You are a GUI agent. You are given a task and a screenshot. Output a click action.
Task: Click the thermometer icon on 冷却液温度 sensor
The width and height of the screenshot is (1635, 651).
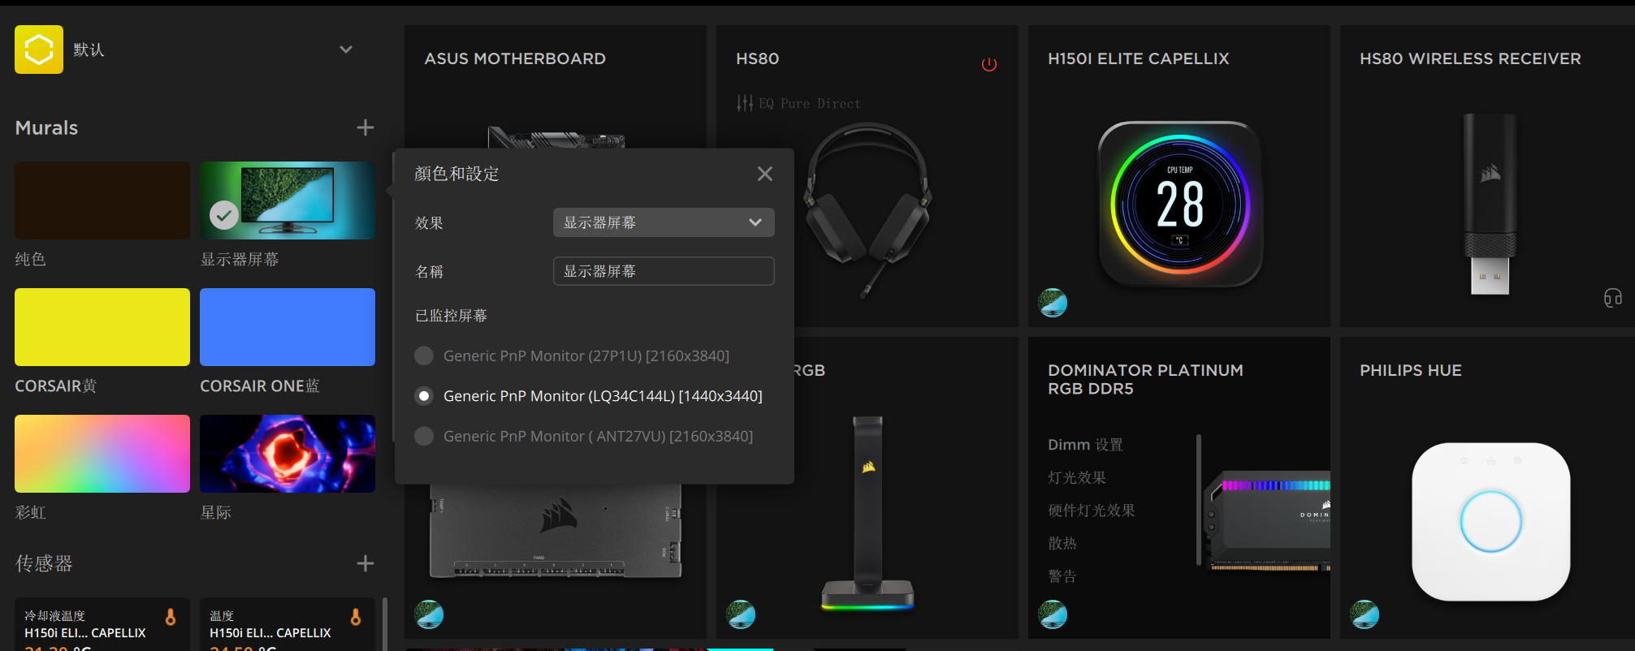click(x=171, y=617)
